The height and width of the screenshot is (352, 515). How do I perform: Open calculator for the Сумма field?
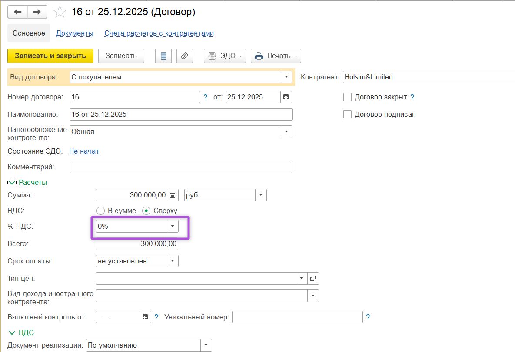pos(173,195)
